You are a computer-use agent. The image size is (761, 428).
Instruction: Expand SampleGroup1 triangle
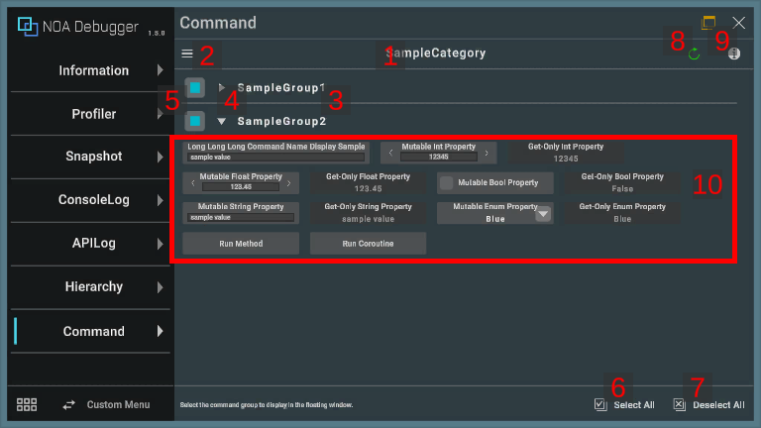pyautogui.click(x=221, y=88)
